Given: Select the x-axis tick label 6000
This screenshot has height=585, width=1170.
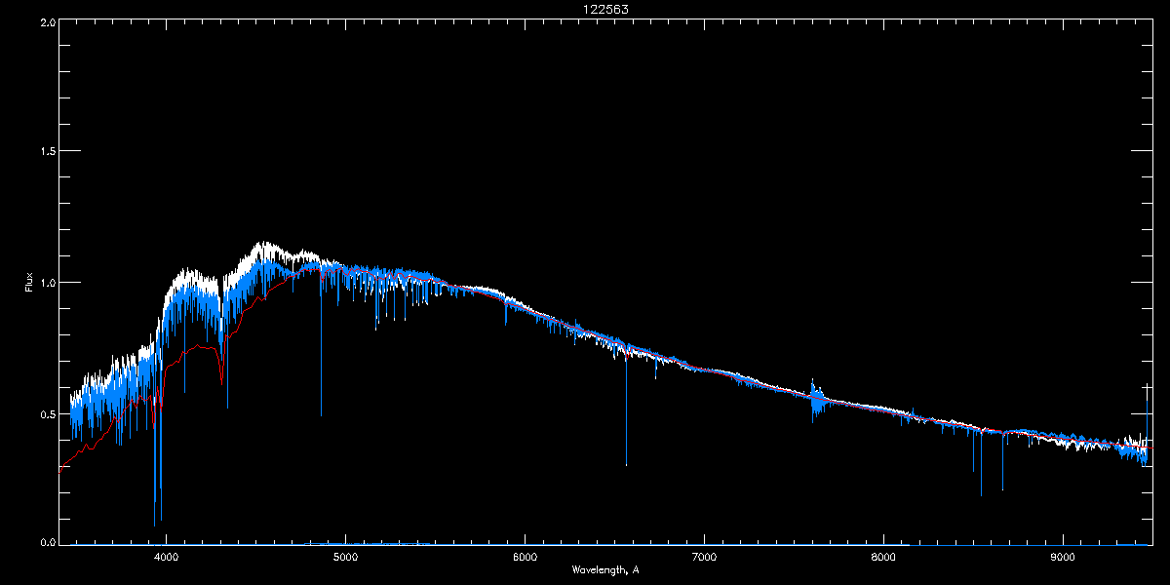Looking at the screenshot, I should (x=525, y=557).
